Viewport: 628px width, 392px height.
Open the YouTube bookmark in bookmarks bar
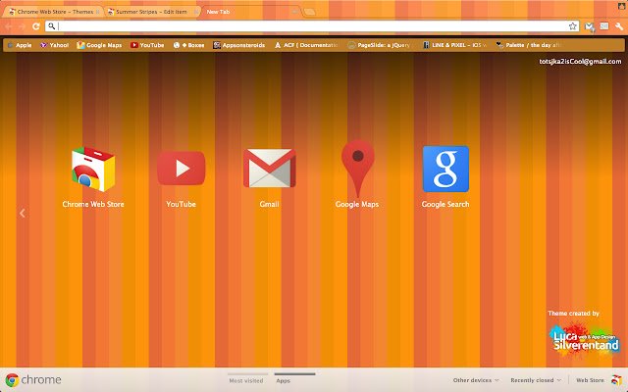pyautogui.click(x=147, y=45)
